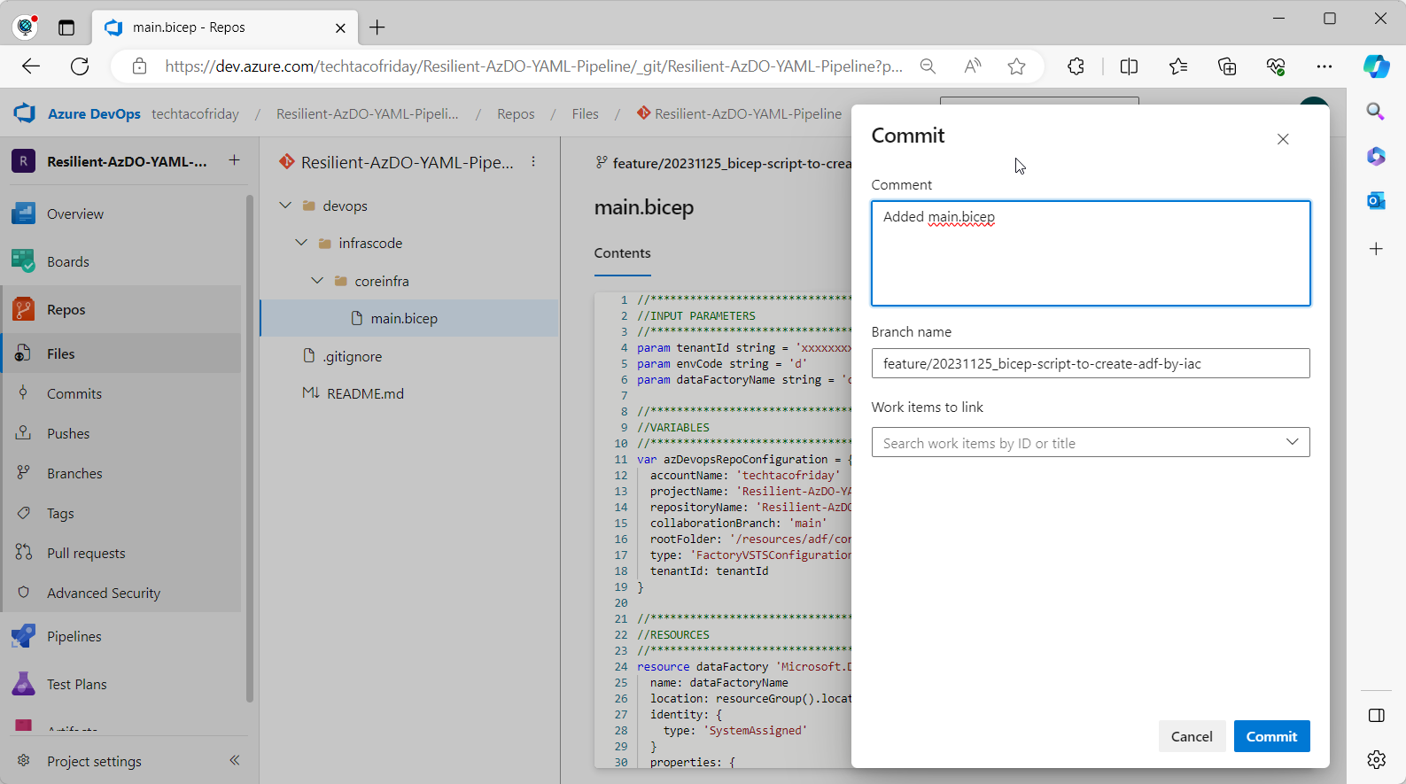Open the Overview menu item
Screen dimensions: 1406x784
(x=75, y=213)
